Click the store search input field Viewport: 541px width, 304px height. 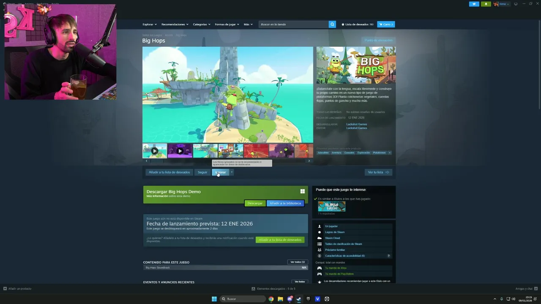(x=294, y=24)
